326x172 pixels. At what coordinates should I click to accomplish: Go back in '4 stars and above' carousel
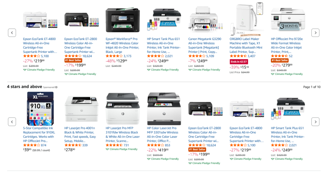point(12,122)
